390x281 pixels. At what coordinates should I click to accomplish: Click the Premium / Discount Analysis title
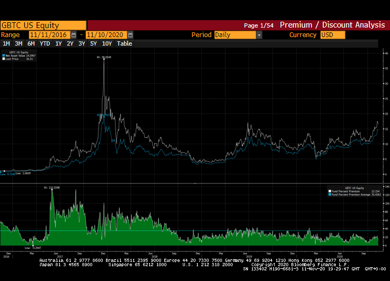[332, 25]
